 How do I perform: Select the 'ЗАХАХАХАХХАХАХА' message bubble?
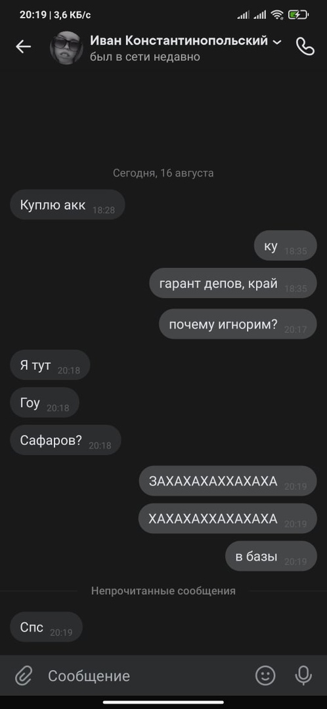pos(228,481)
